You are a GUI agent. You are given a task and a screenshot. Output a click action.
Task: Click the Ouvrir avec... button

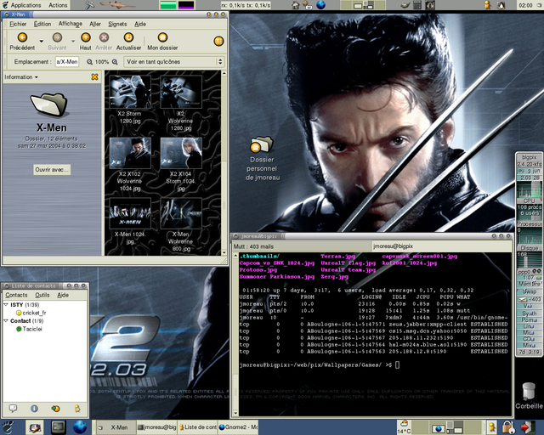click(x=52, y=170)
